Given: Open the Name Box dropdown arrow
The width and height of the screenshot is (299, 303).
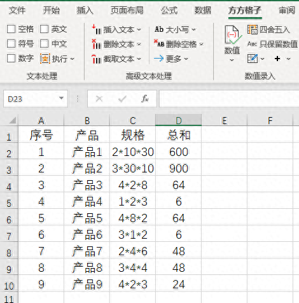Looking at the screenshot, I should [61, 98].
